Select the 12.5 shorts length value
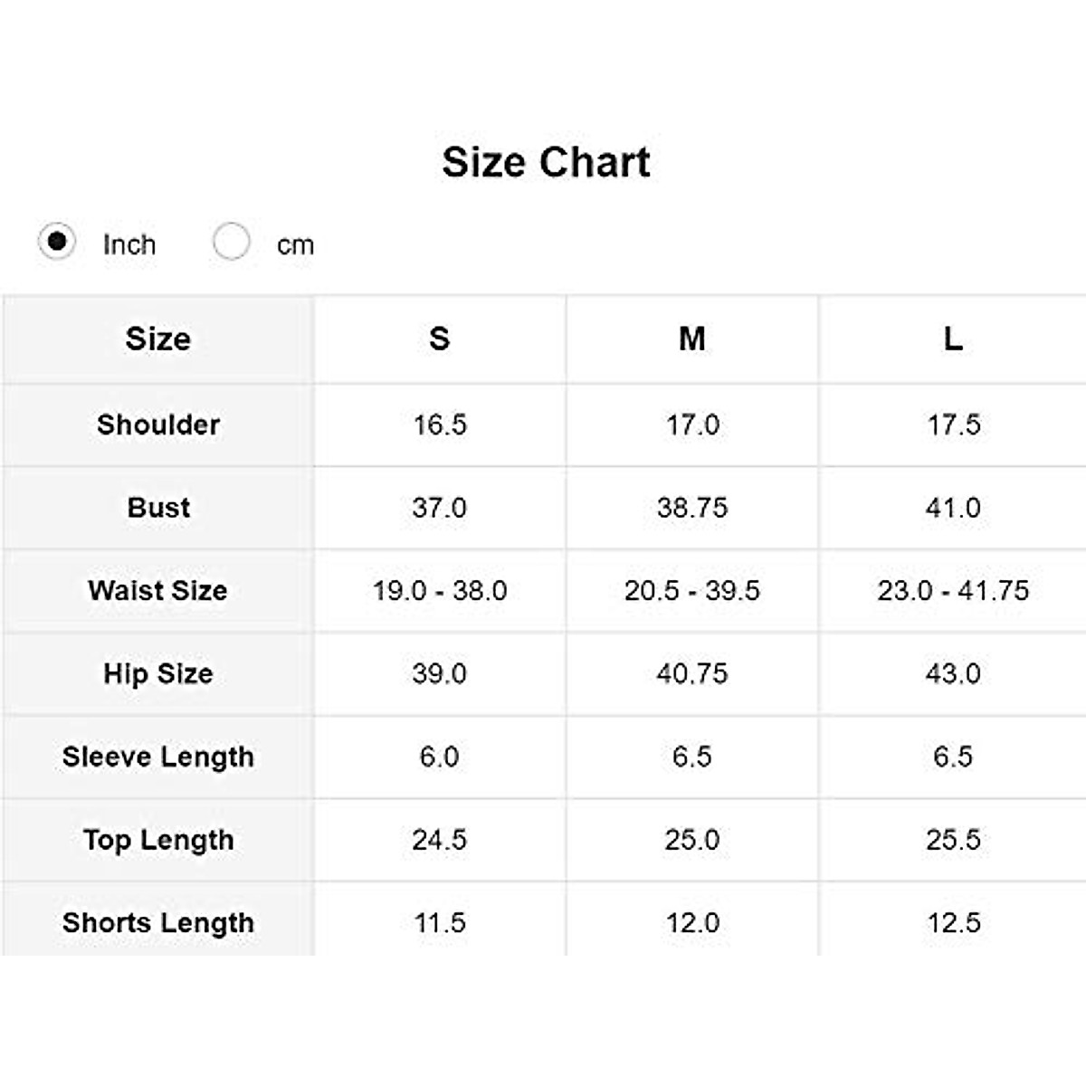 (953, 922)
